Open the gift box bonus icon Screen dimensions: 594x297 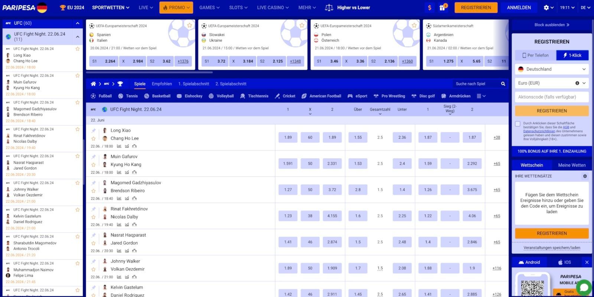point(442,7)
